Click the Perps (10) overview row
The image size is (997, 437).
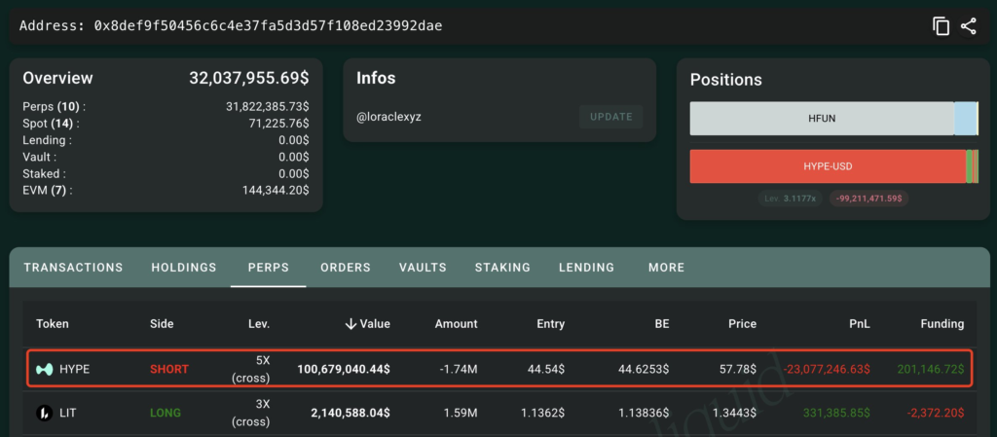166,107
